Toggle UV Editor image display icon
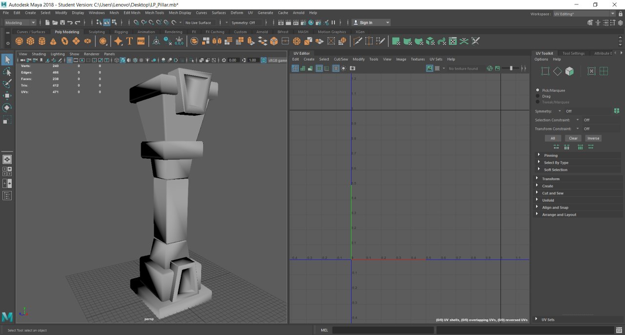 pos(429,68)
